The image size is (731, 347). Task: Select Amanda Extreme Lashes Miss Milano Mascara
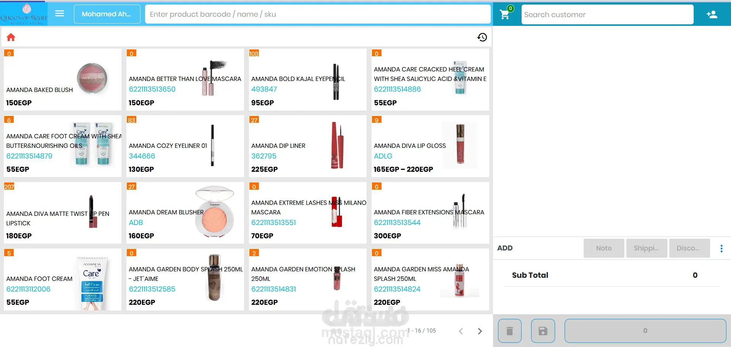pos(308,213)
